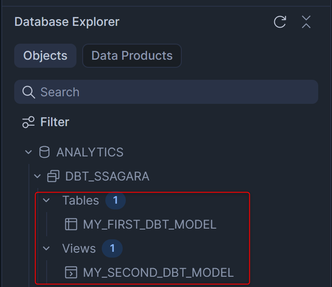This screenshot has height=287, width=332.
Task: Click the Search input field
Action: pos(173,92)
